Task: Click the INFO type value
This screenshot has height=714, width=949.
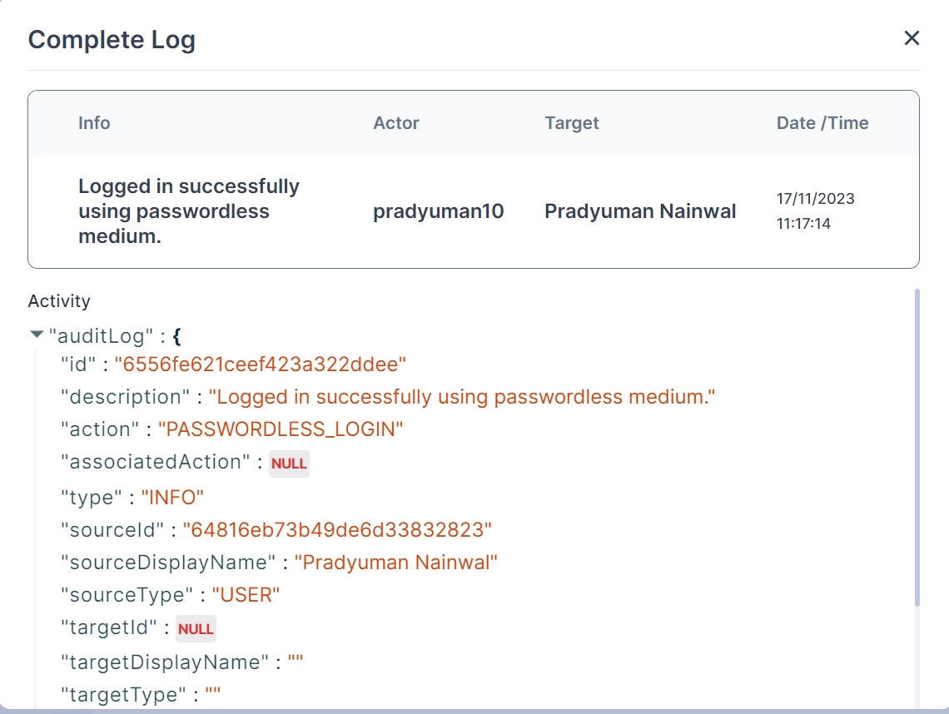Action: pyautogui.click(x=172, y=498)
